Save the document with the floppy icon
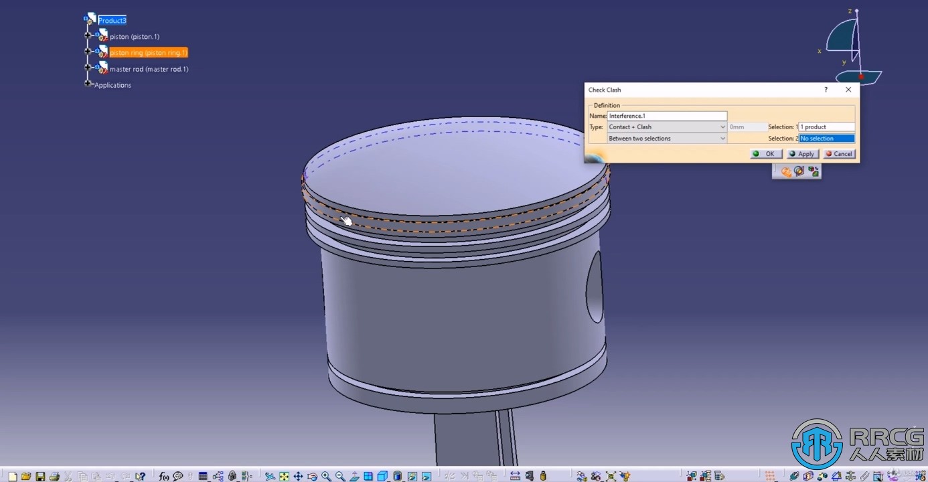Viewport: 928px width, 482px height. pos(40,477)
